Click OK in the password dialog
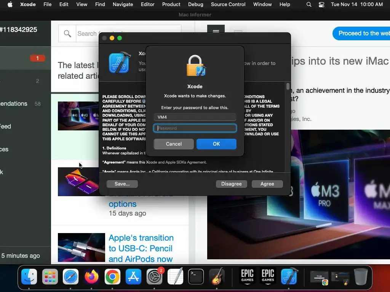This screenshot has width=390, height=292. click(216, 144)
